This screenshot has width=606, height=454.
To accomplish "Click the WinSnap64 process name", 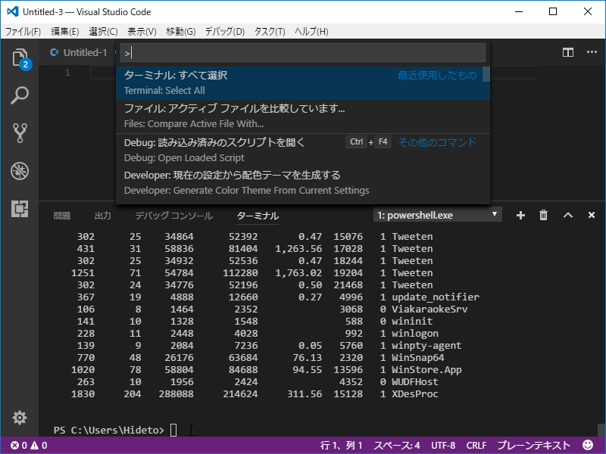I will point(418,357).
